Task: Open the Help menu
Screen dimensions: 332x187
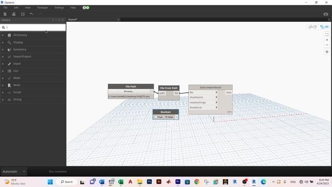Action: pos(73,8)
